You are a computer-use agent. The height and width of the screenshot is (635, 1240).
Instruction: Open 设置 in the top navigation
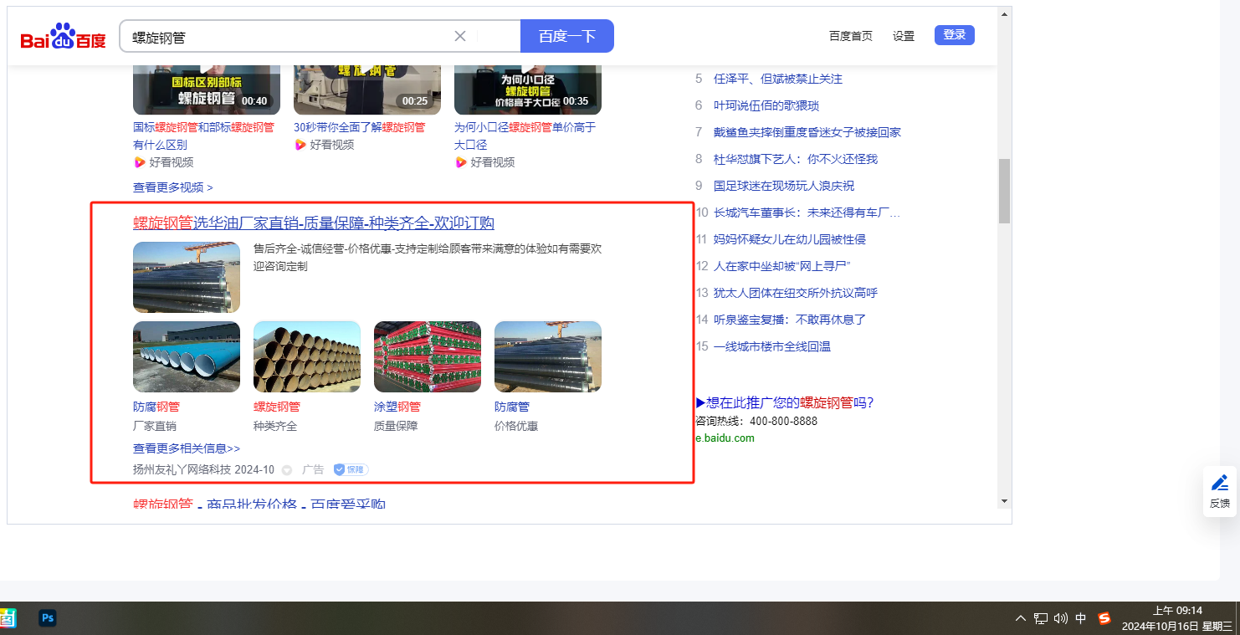click(904, 36)
